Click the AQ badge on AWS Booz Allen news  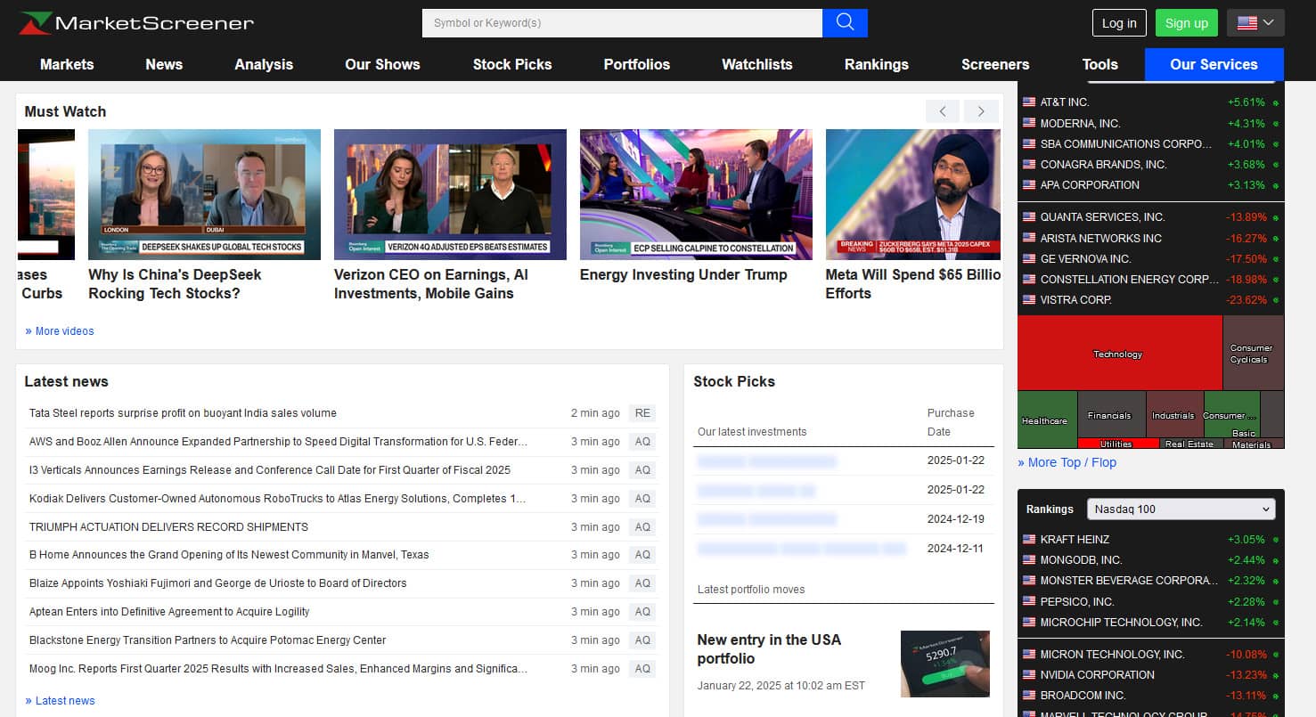(x=642, y=442)
